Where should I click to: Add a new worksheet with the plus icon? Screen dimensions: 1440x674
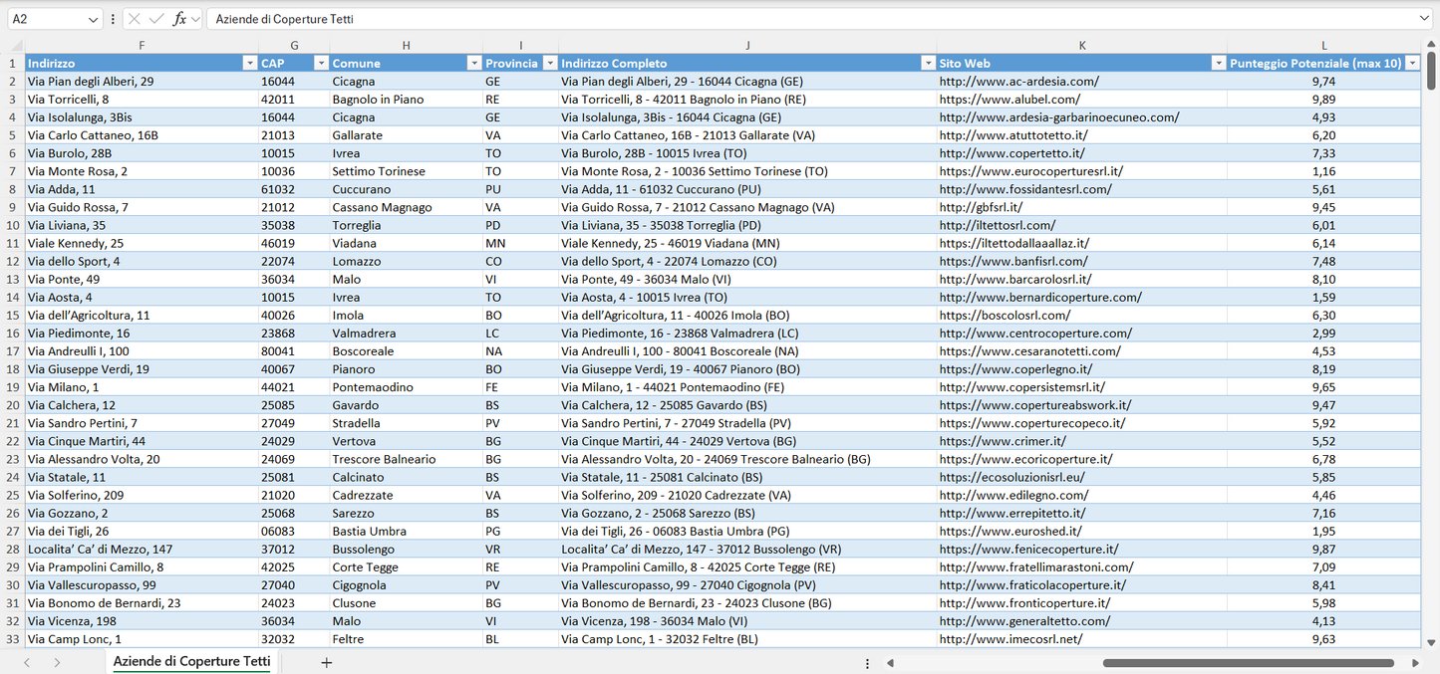point(326,661)
